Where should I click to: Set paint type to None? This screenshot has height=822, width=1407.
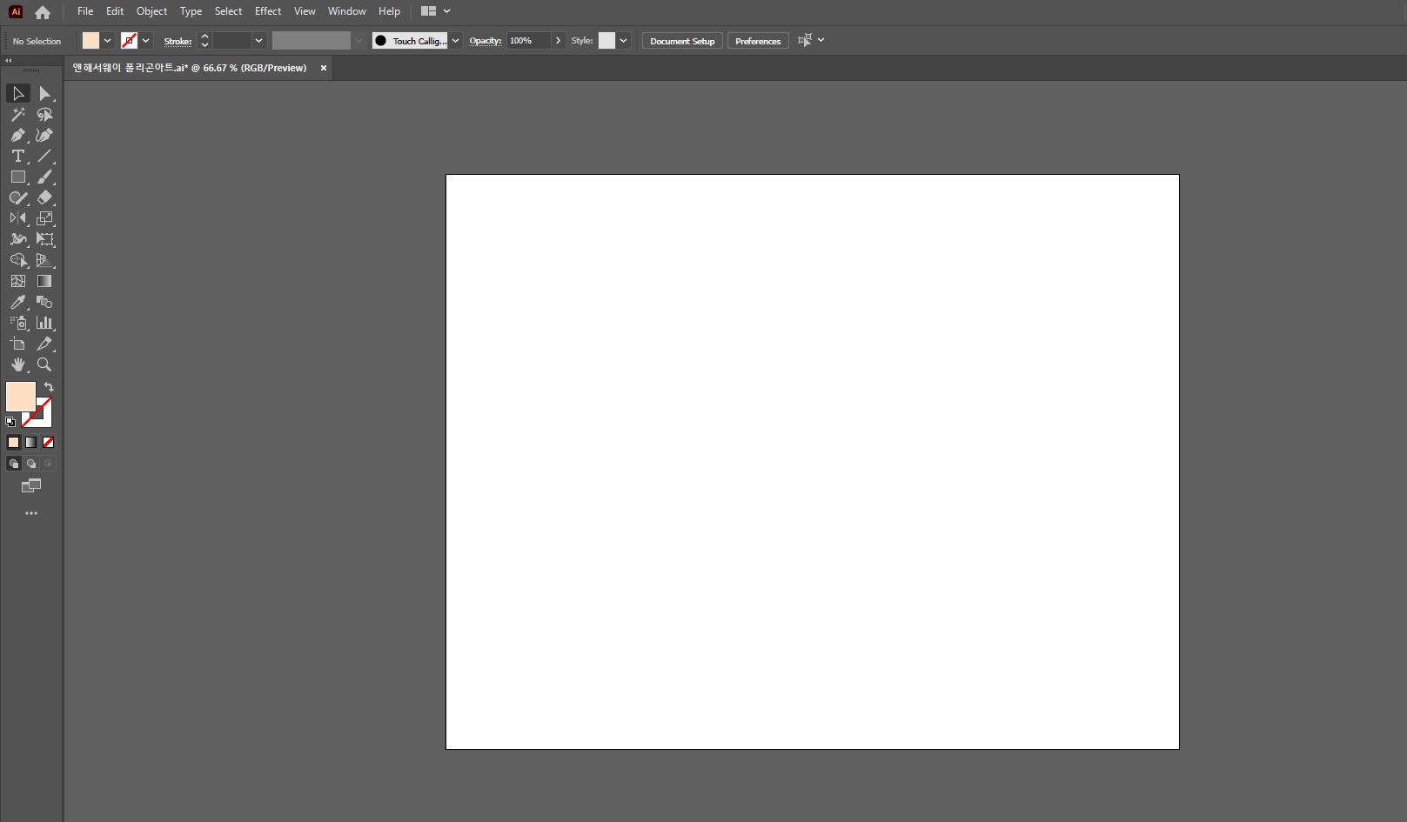[48, 443]
